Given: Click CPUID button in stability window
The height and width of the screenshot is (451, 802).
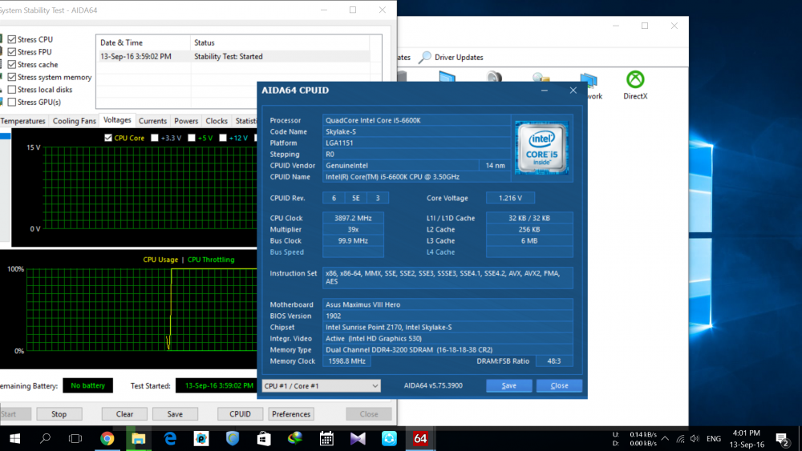Looking at the screenshot, I should click(240, 414).
